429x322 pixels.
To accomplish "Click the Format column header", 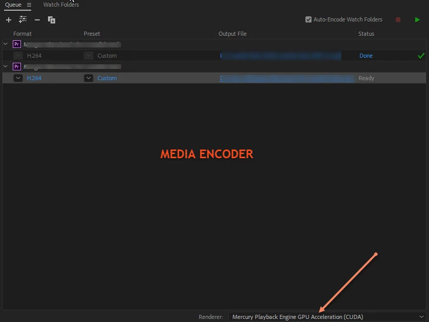I will pos(22,34).
